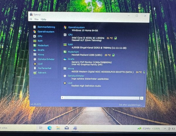Select Moderkort in the sidebar
Image resolution: width=176 pixels, height=136 pixels.
pos(43,45)
